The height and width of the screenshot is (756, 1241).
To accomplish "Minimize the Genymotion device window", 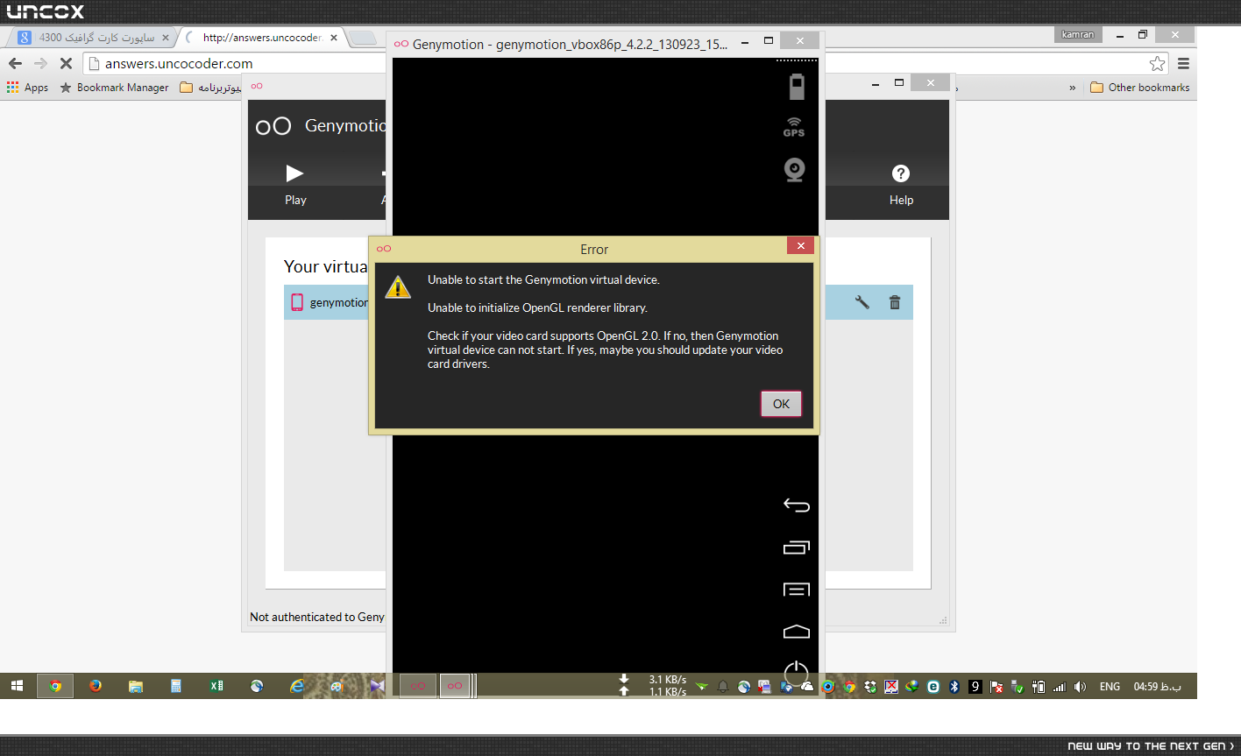I will [745, 41].
